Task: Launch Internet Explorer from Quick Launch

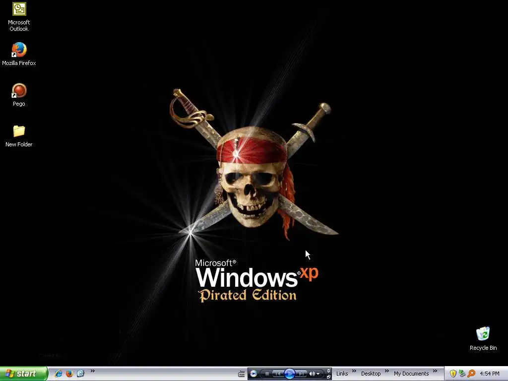Action: click(x=59, y=374)
